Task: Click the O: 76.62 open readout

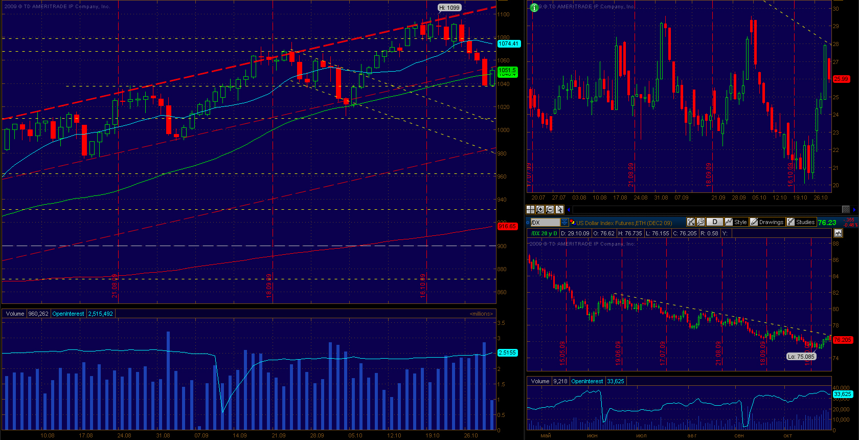Action: pos(604,233)
